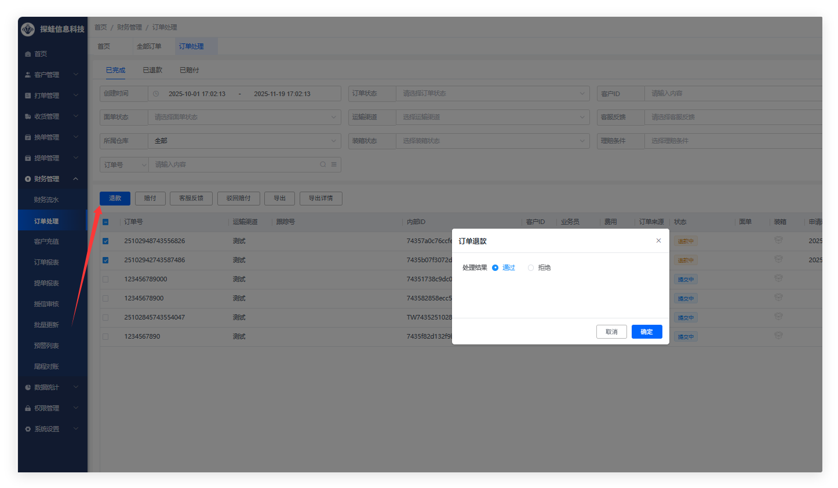Switch to the 已退款 tab
Screen dimensions: 838x488
point(152,70)
